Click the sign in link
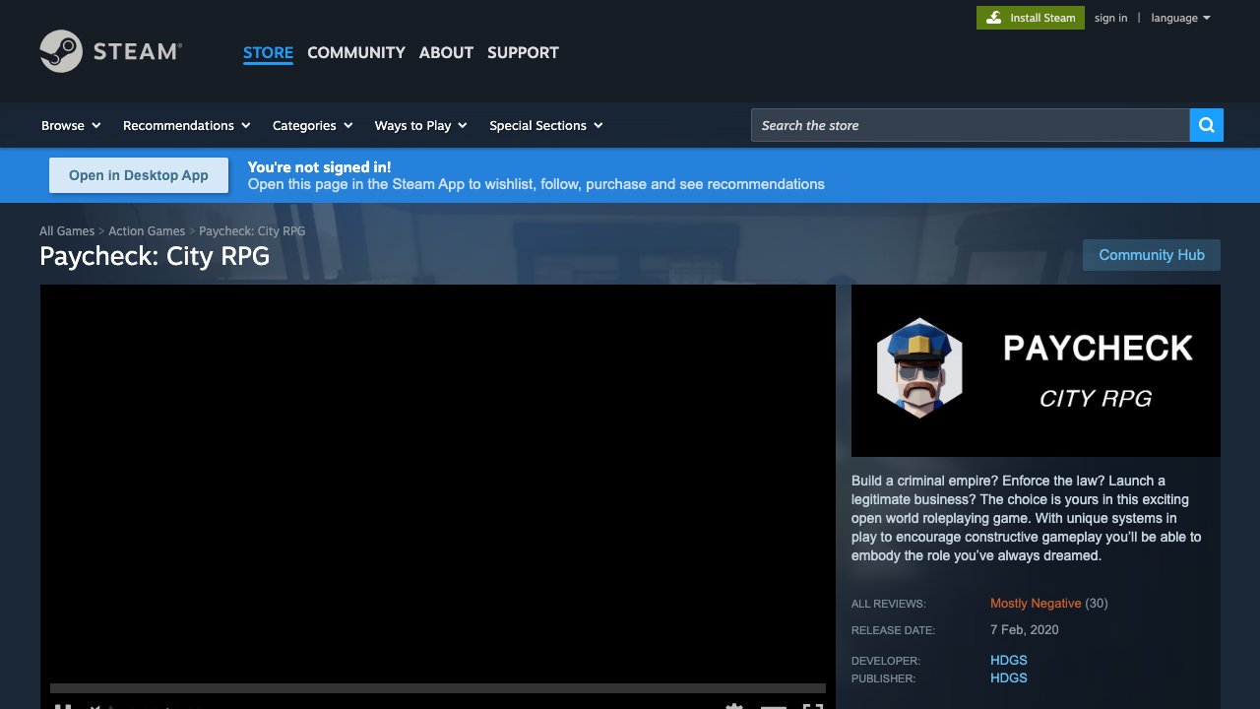This screenshot has height=709, width=1260. coord(1110,18)
